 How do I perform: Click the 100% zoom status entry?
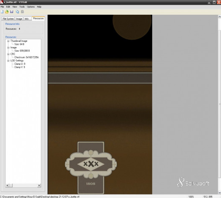[191, 197]
